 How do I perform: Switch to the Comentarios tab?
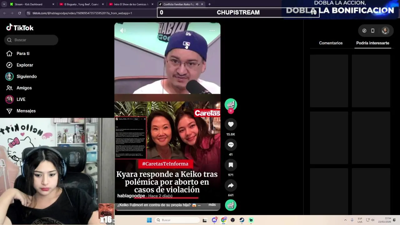(x=331, y=43)
